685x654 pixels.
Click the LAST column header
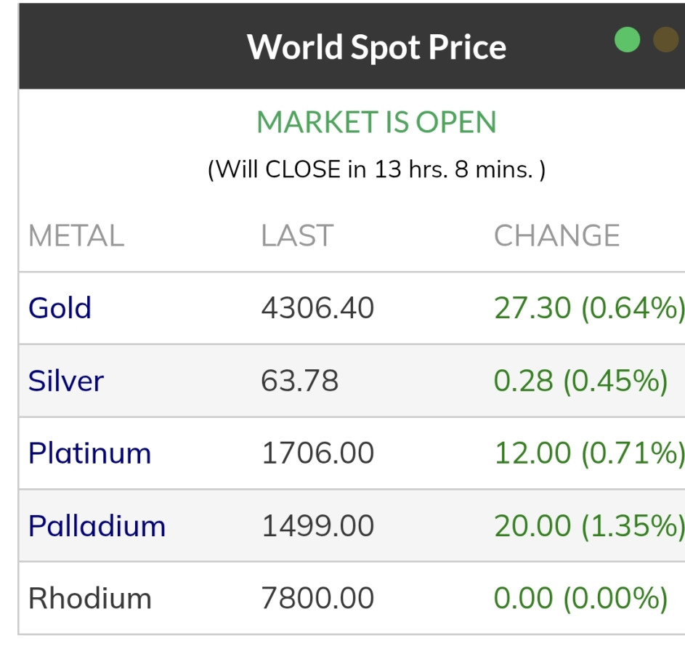pos(297,236)
